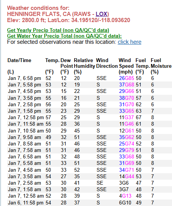Click the 'Jan 7, 4:58 pm' date cell
This screenshot has height=206, width=172.
tap(24, 91)
